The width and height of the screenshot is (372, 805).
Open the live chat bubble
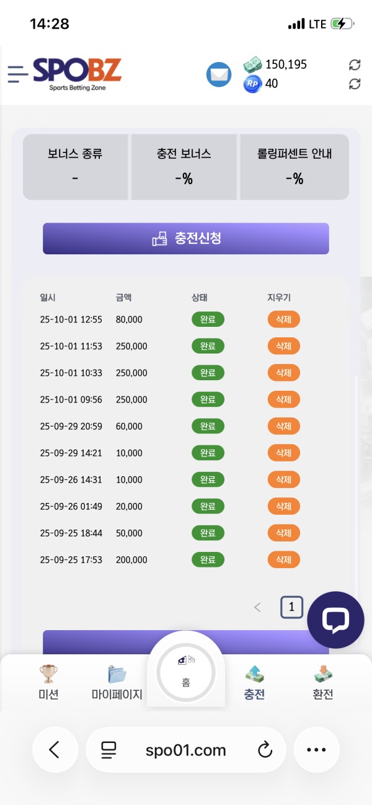tap(335, 619)
